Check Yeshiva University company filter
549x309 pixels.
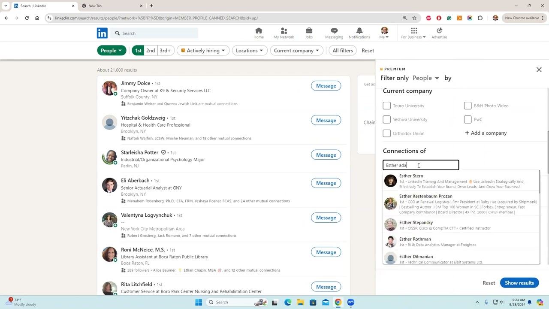click(386, 119)
